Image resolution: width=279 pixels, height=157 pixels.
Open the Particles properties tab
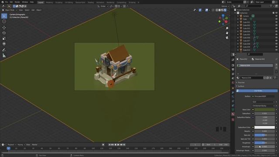[x=233, y=97]
